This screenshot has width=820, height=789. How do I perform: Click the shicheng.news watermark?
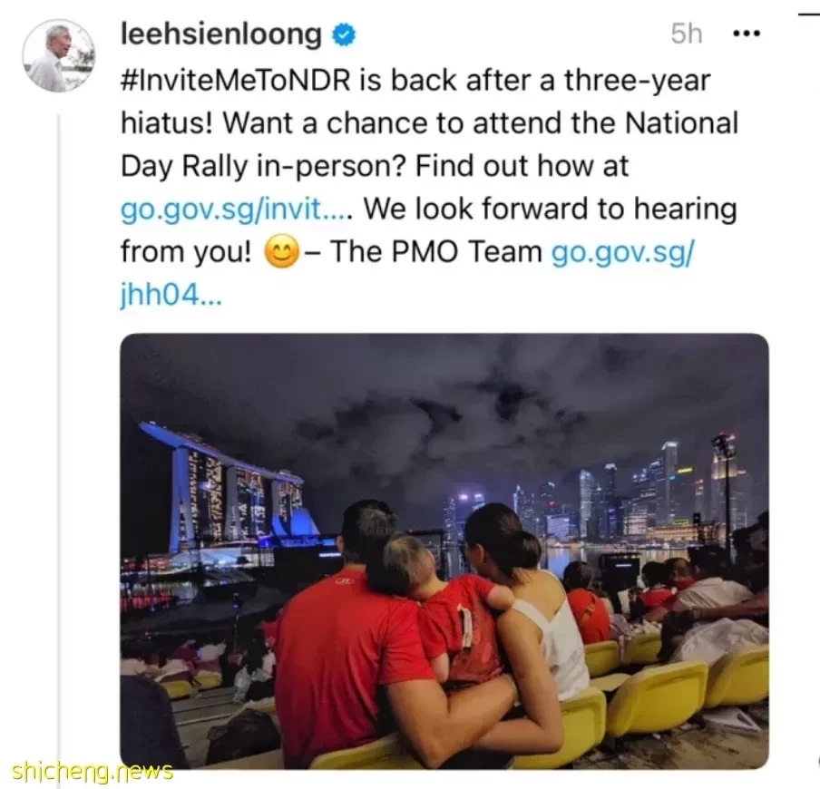[93, 771]
